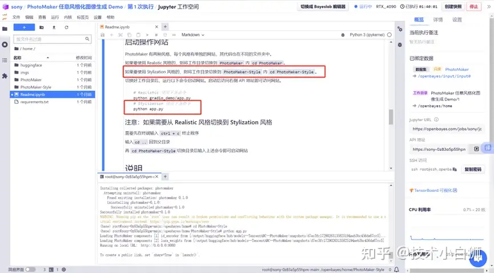Open the property inspector gears icon
The image size is (494, 273).
tap(400, 29)
